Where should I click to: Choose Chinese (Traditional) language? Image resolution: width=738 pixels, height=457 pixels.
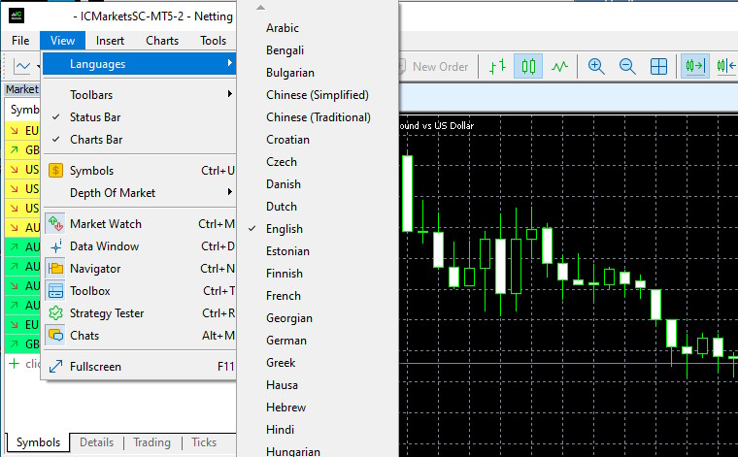pos(319,117)
